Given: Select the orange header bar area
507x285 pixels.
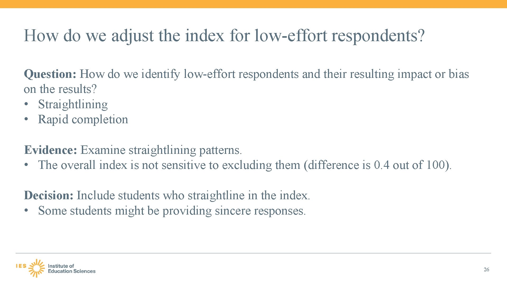Looking at the screenshot, I should point(253,3).
